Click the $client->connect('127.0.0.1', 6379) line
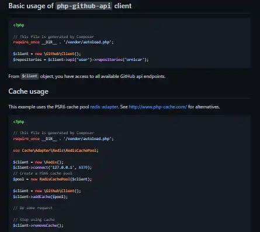The width and height of the screenshot is (260, 232). click(x=52, y=168)
